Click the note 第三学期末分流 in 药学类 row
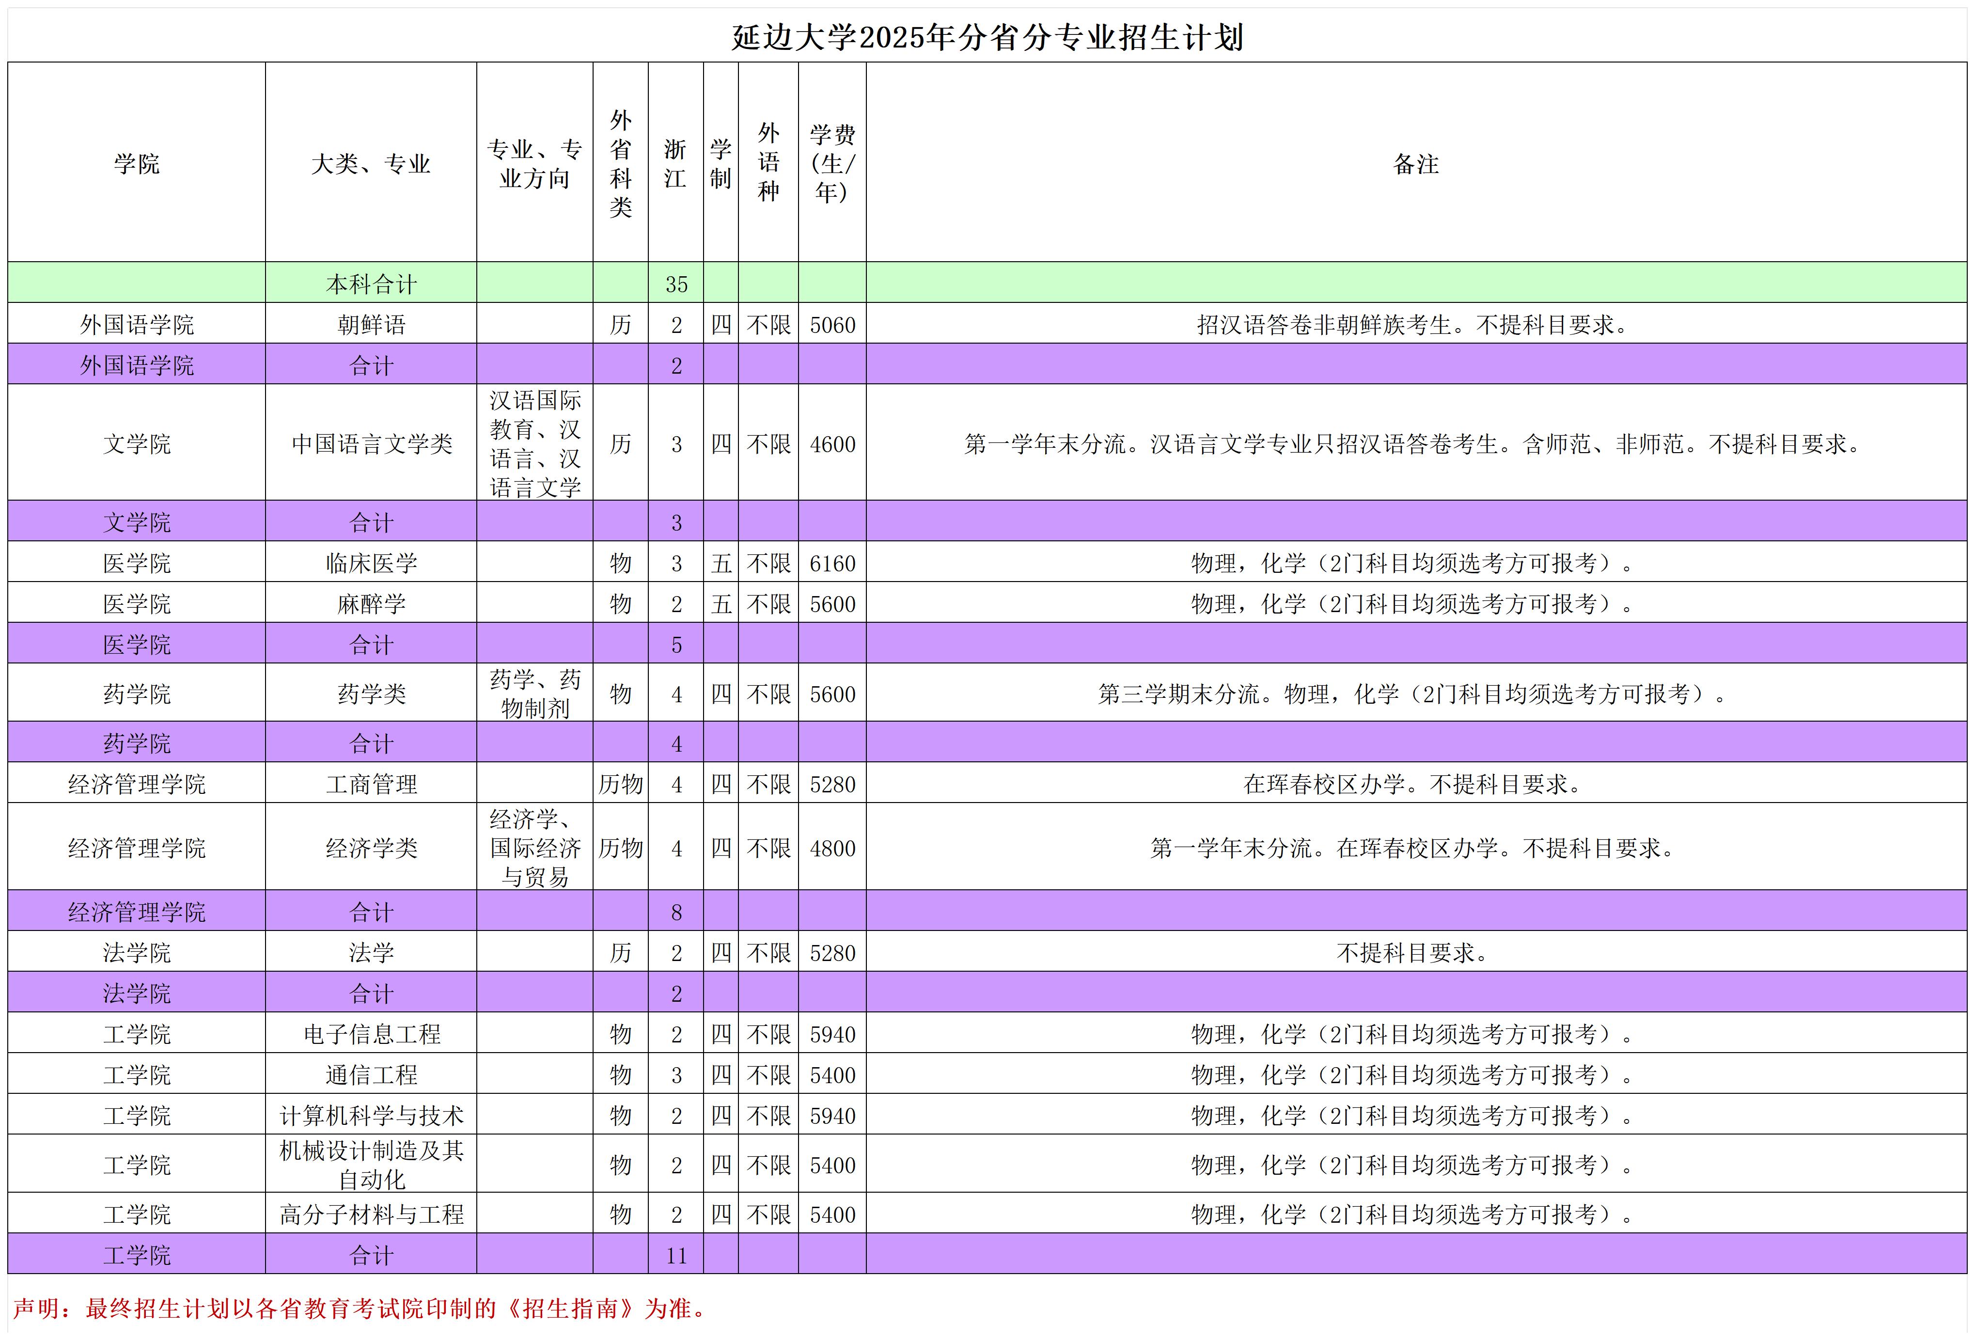The height and width of the screenshot is (1340, 1975). (x=1416, y=694)
